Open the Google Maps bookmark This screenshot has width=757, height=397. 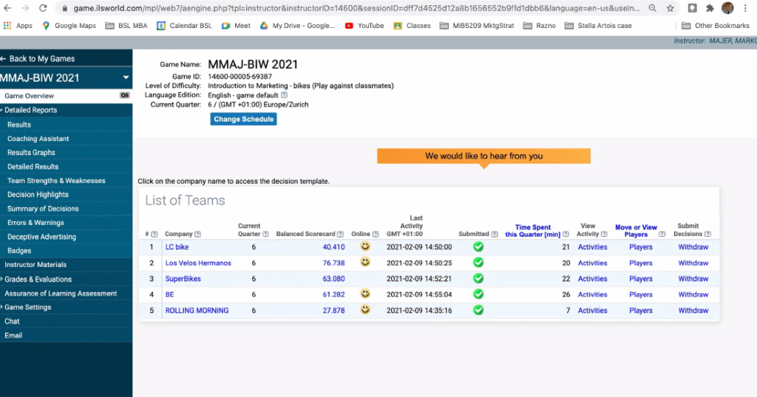pos(69,26)
